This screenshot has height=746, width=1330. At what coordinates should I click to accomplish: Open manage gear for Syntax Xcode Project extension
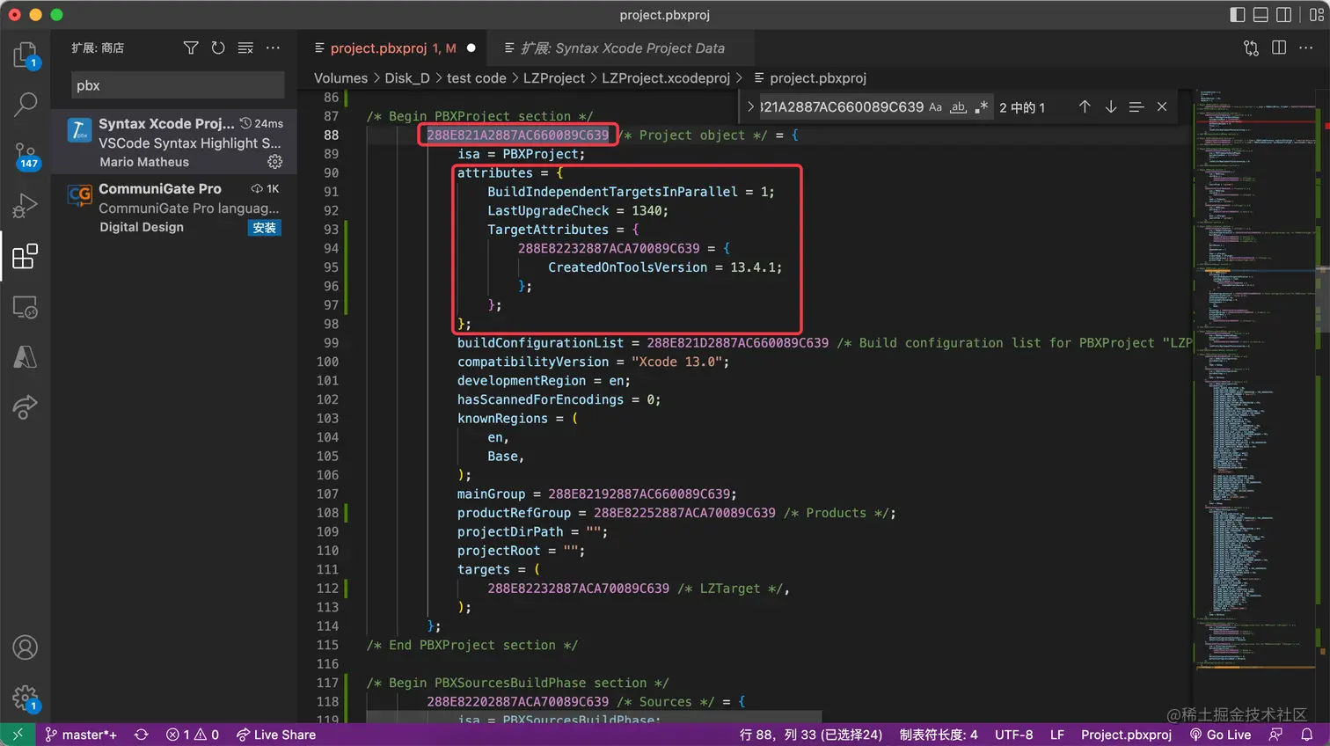click(275, 162)
